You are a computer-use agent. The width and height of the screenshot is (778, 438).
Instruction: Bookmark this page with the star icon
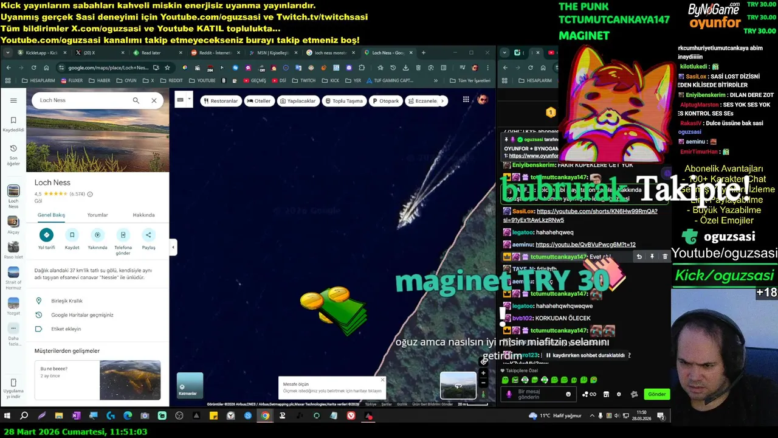167,68
